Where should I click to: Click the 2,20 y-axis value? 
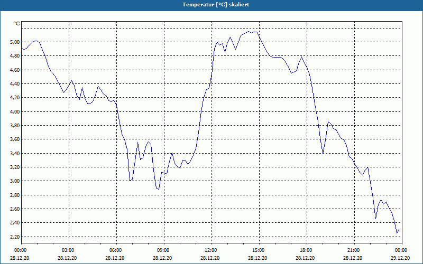(15, 237)
